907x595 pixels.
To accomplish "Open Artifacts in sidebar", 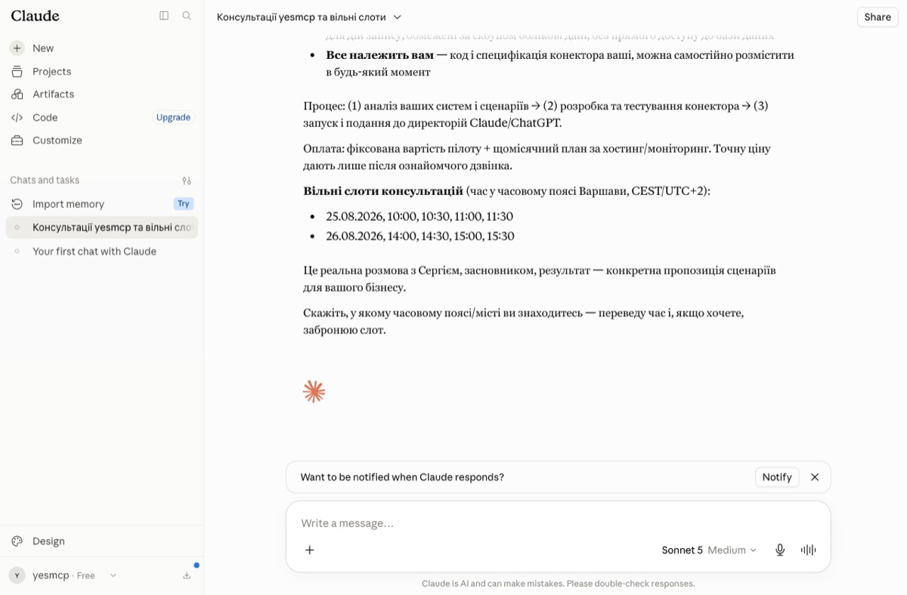I will (101, 94).
